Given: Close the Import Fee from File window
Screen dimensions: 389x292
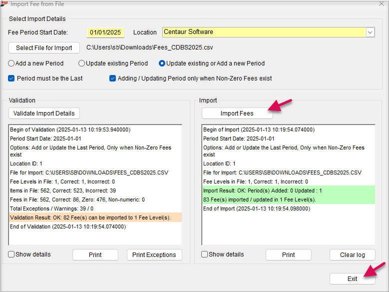Looking at the screenshot, I should (382, 3).
